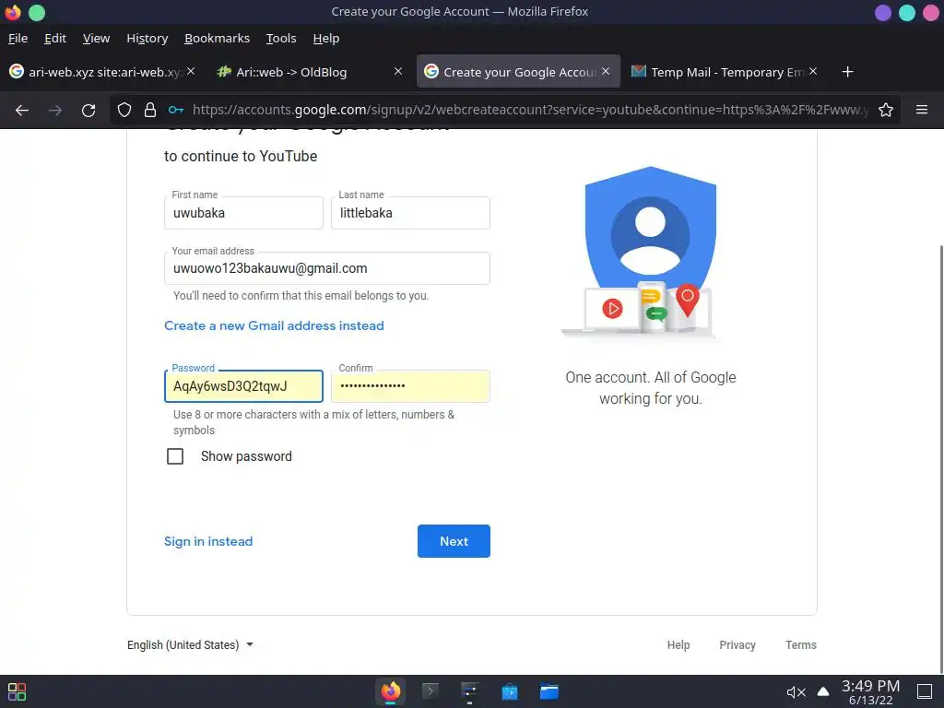Image resolution: width=944 pixels, height=708 pixels.
Task: Click Create a new Gmail address instead
Action: 274,325
